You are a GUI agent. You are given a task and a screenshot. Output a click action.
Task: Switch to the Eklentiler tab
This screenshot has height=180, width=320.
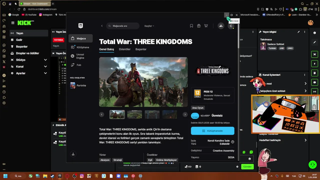pyautogui.click(x=125, y=49)
